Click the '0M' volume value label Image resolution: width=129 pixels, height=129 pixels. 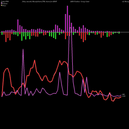coord(123,94)
